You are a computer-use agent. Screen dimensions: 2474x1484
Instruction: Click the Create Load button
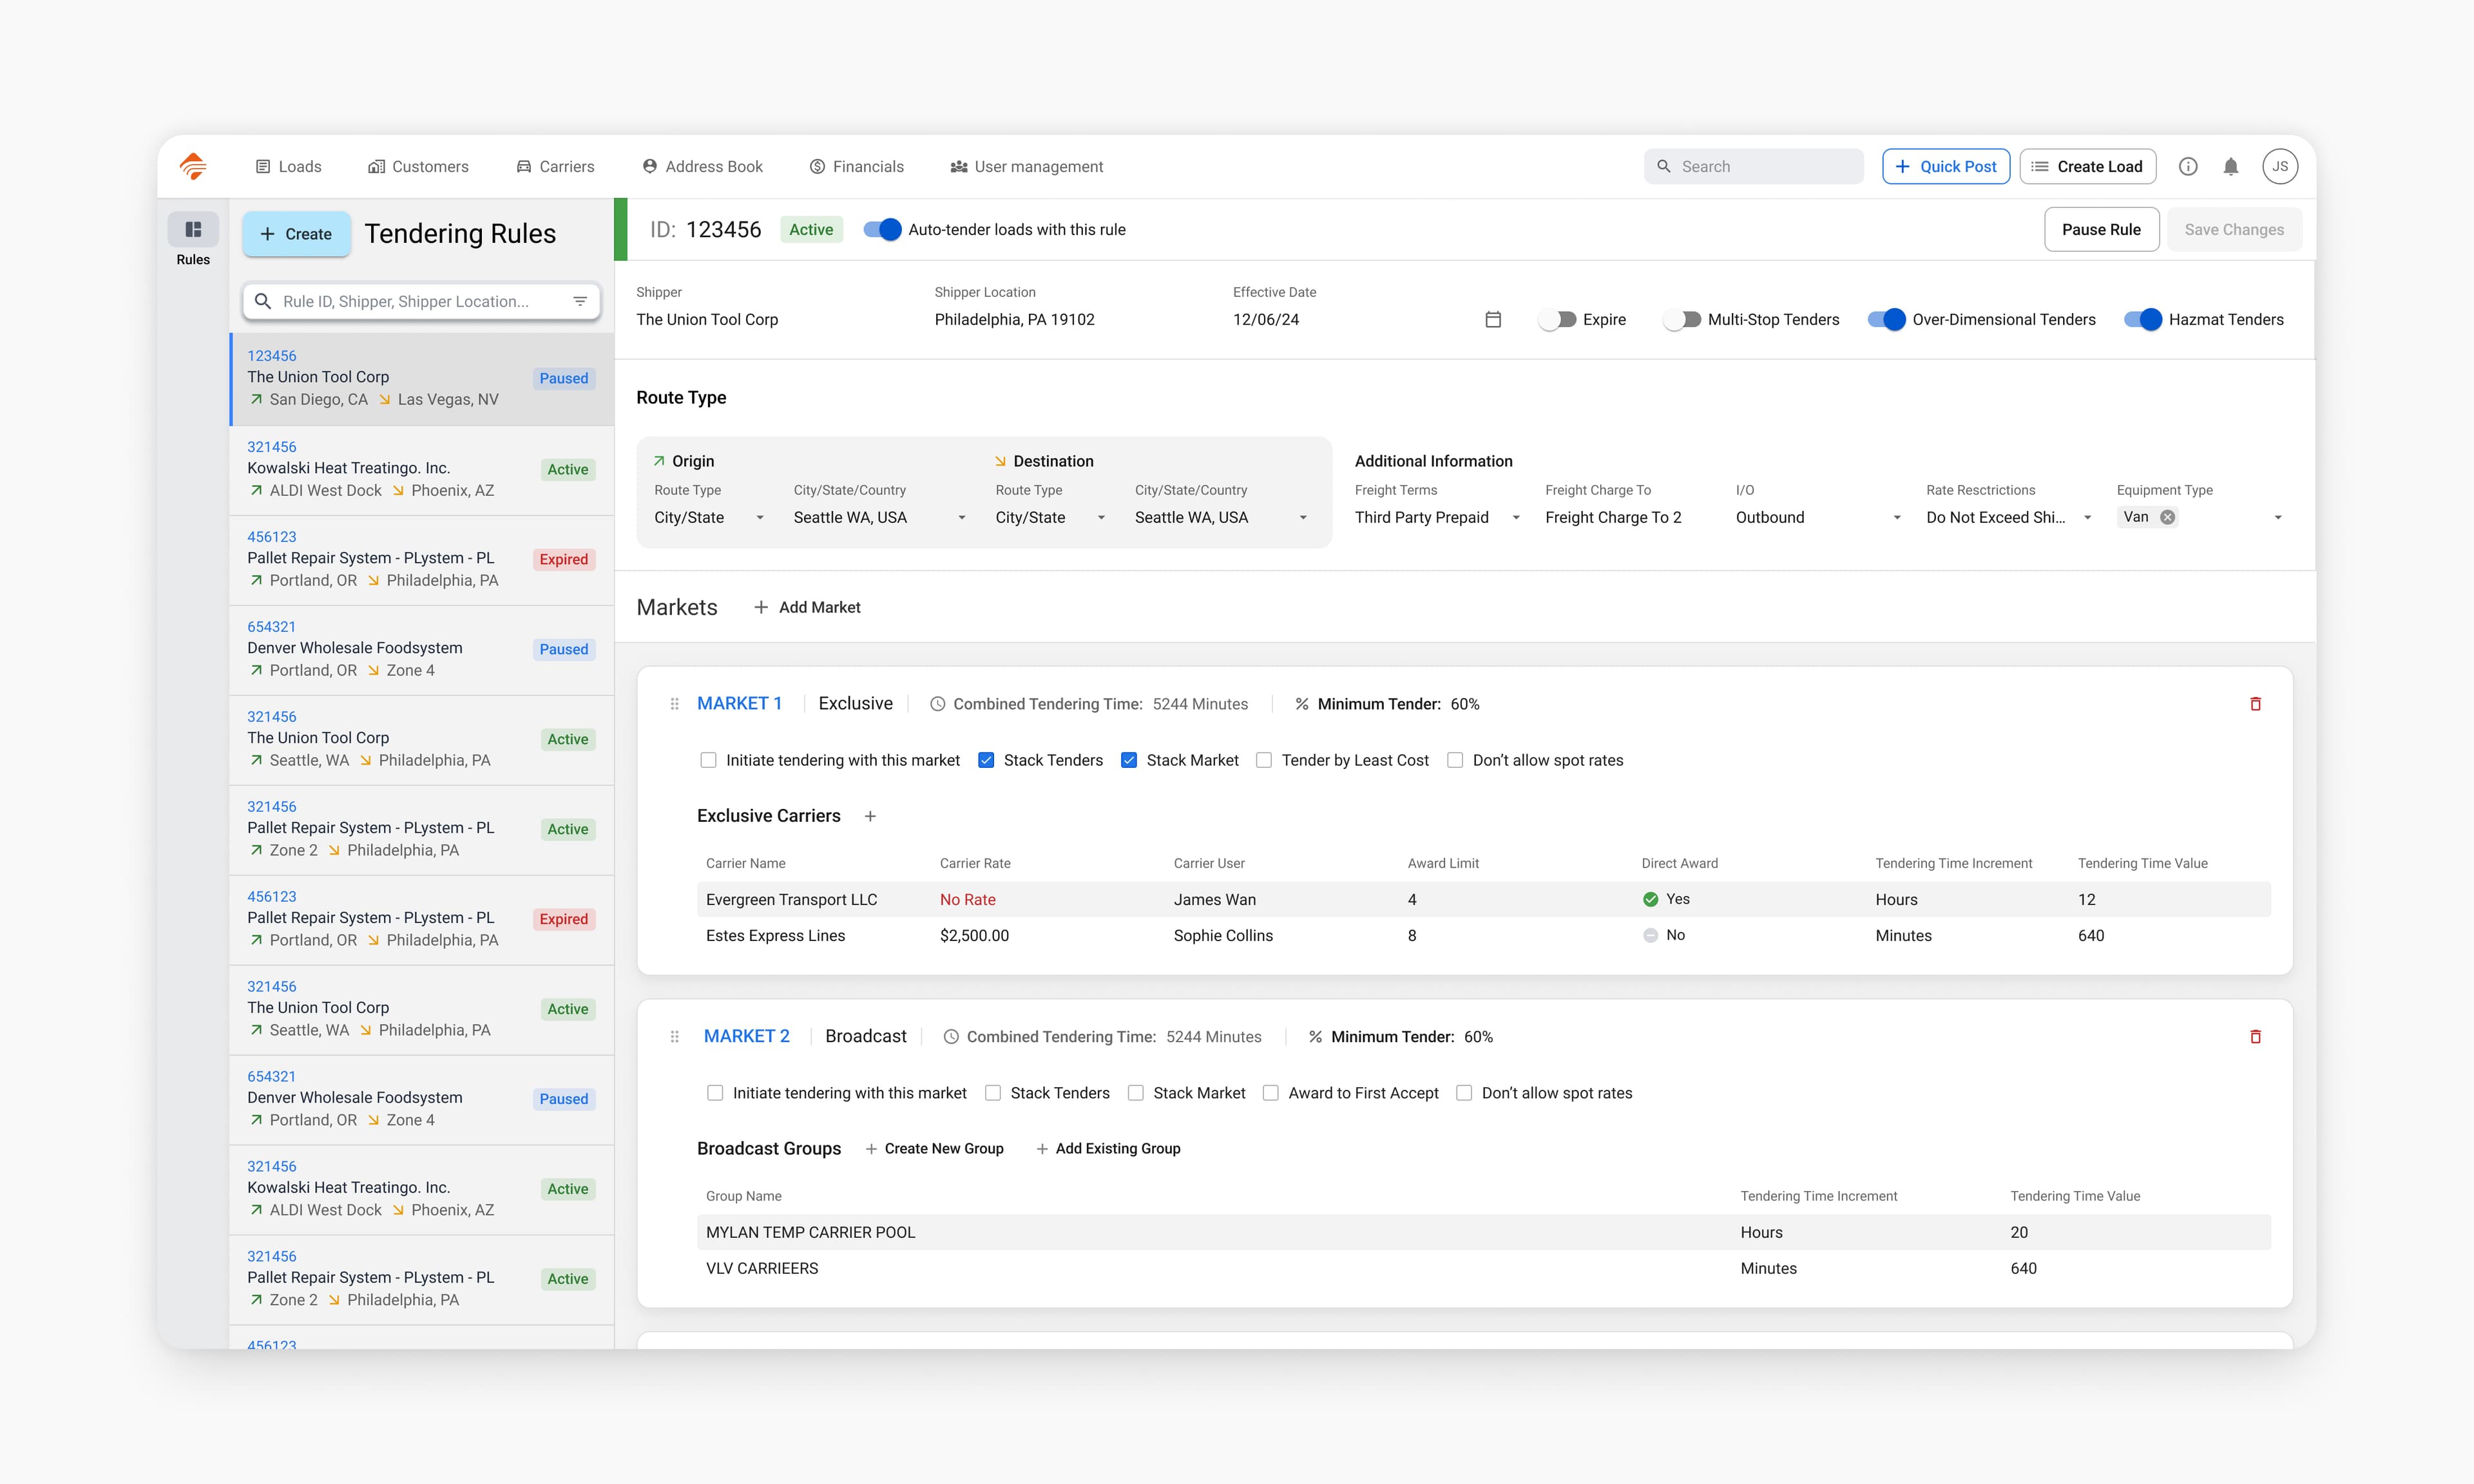click(2087, 166)
